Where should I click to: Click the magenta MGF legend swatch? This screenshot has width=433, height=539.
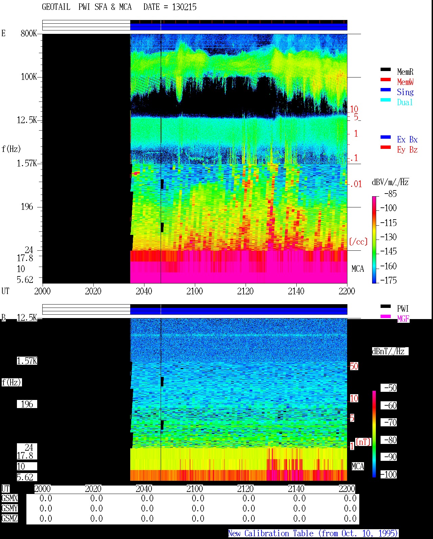point(386,317)
